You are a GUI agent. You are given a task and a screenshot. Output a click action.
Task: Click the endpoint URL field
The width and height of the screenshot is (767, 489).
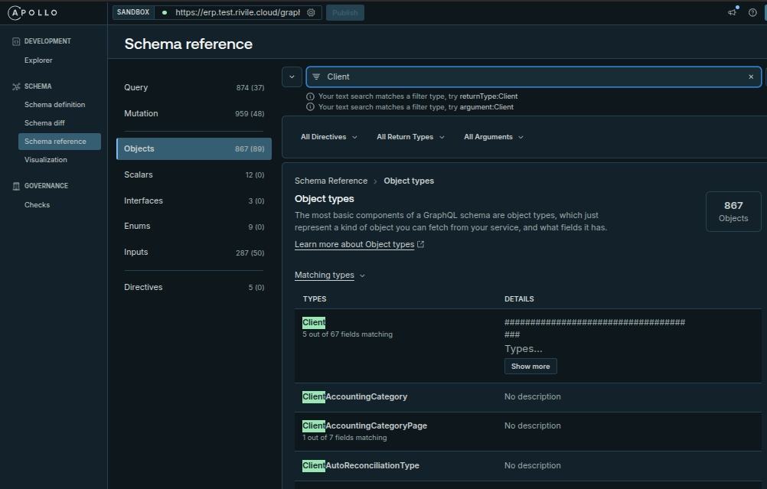[x=237, y=13]
